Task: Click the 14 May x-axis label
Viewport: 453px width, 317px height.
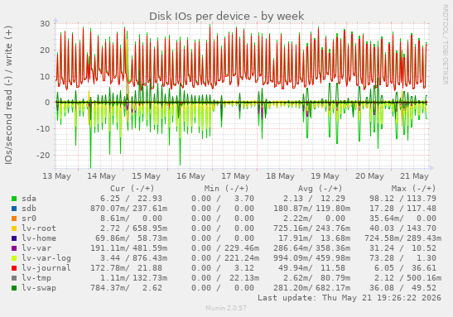Action: point(101,176)
